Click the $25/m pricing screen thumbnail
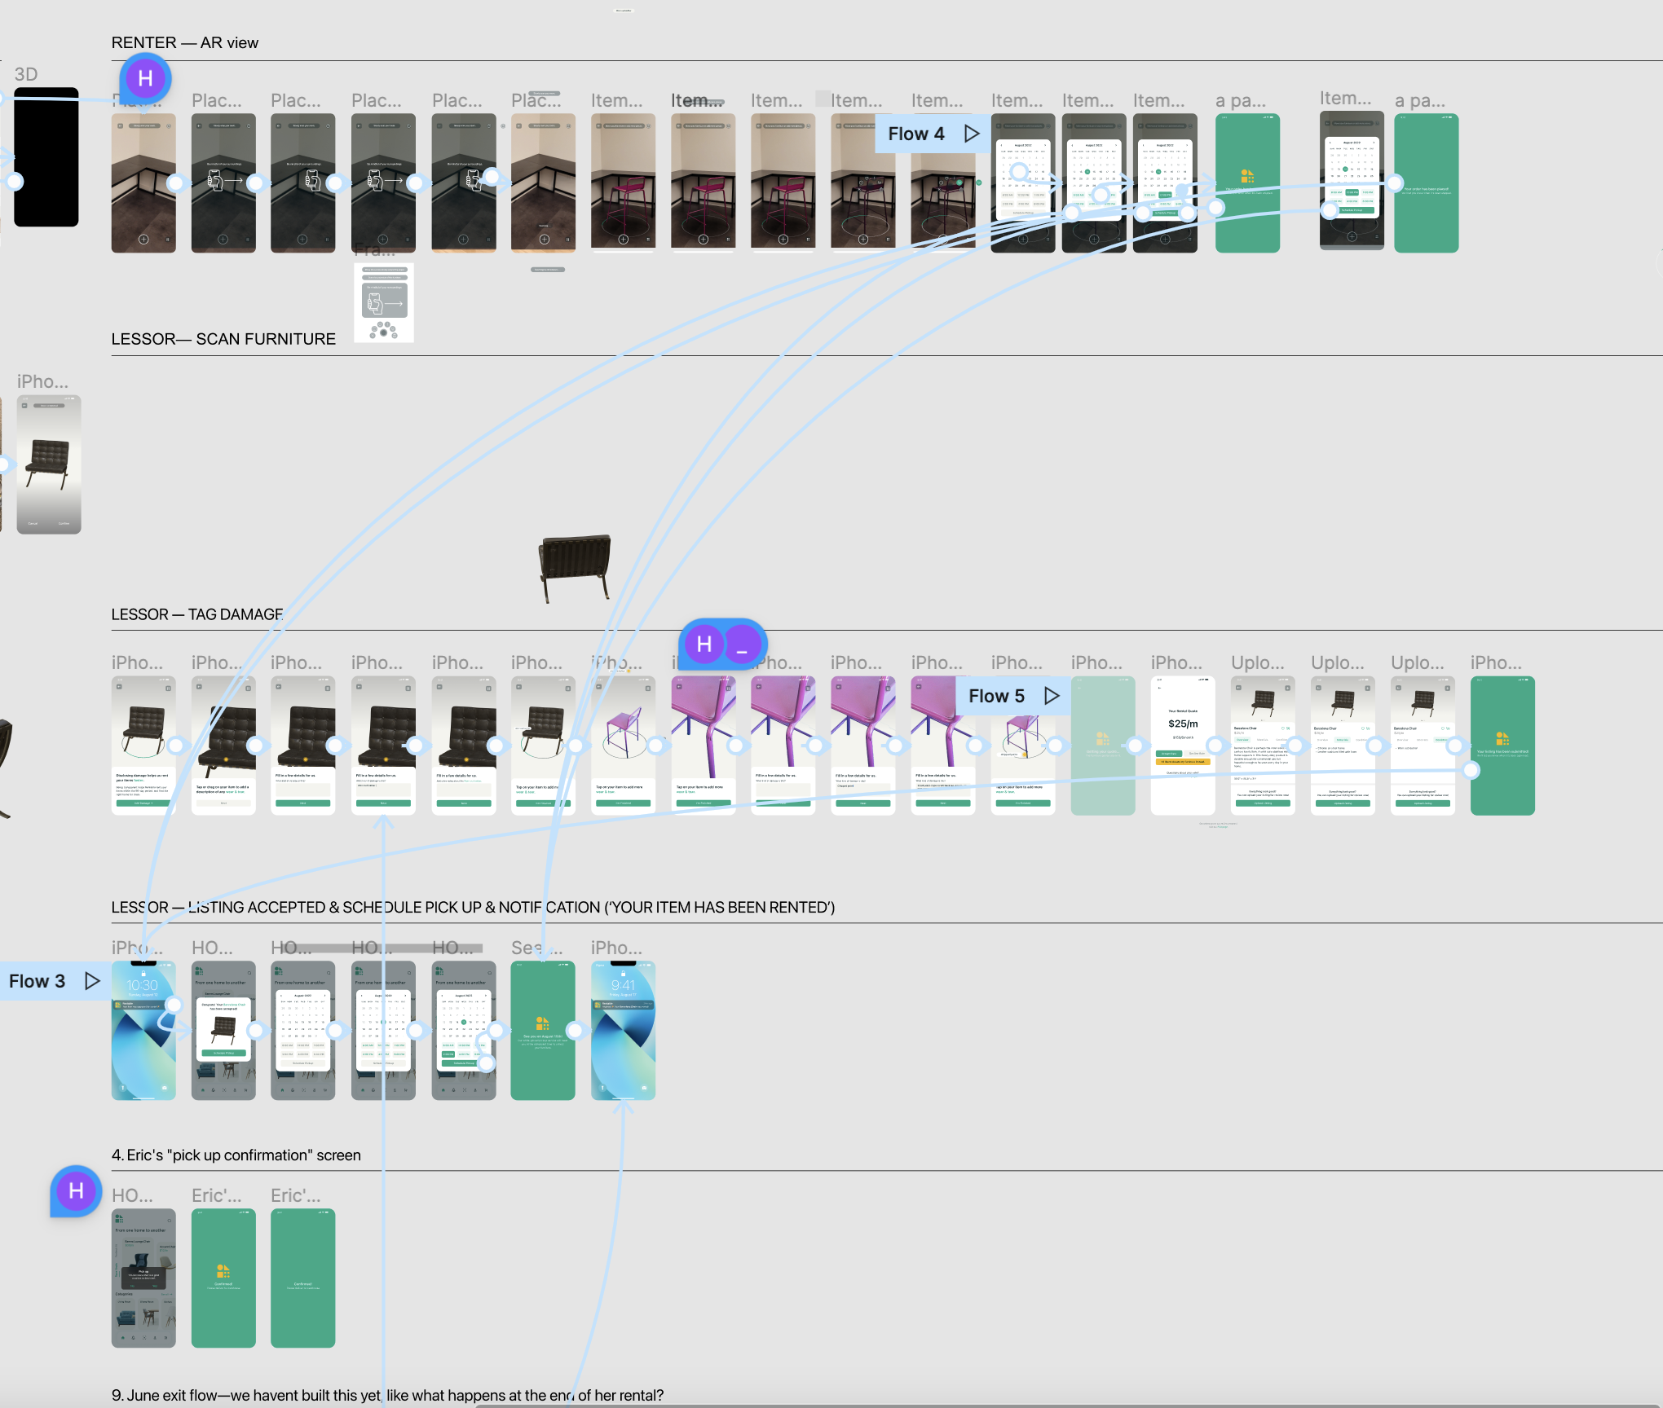This screenshot has width=1663, height=1408. (1185, 741)
